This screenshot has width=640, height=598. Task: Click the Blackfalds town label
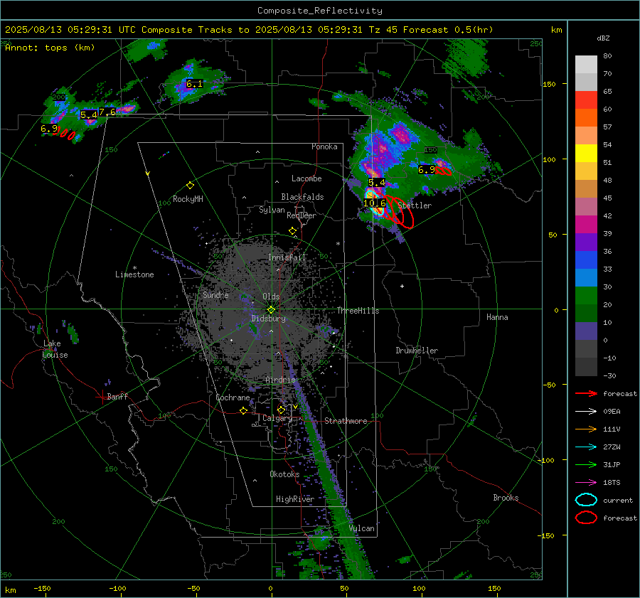point(302,197)
